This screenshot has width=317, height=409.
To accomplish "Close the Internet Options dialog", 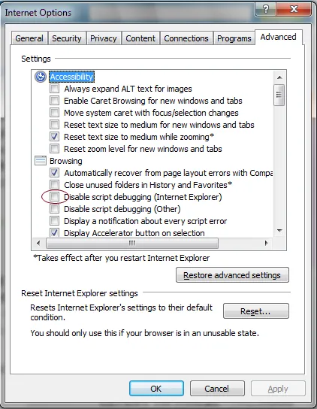I will 294,10.
